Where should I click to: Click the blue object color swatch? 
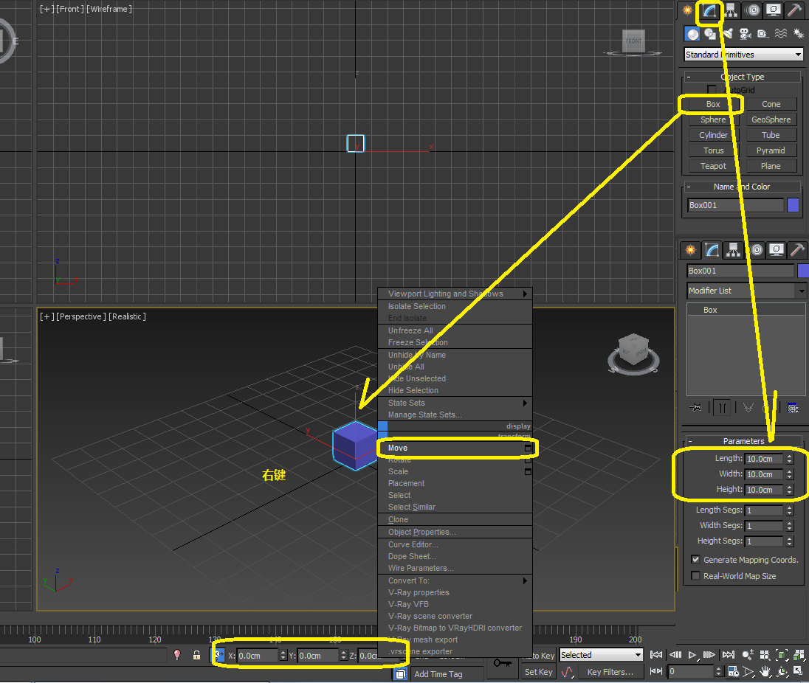[793, 205]
